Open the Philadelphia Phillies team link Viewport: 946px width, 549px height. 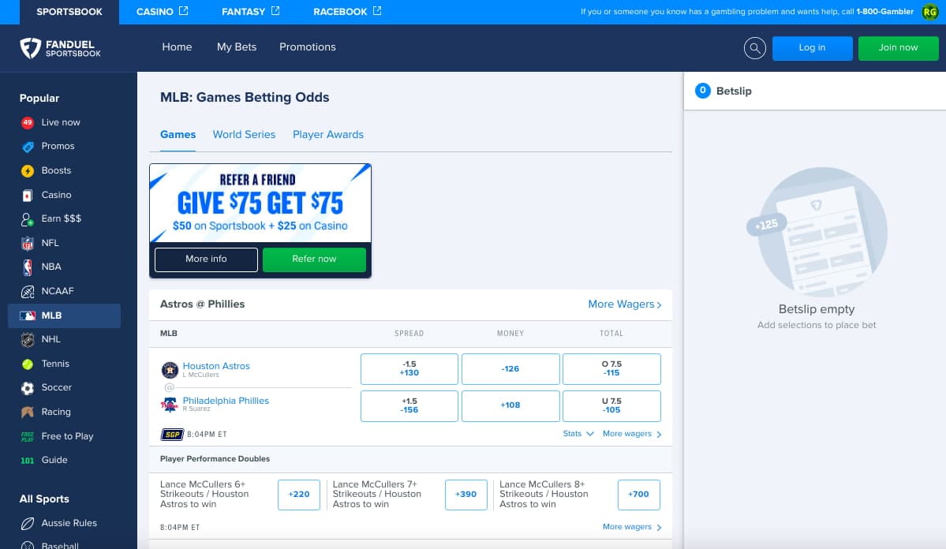pyautogui.click(x=226, y=401)
